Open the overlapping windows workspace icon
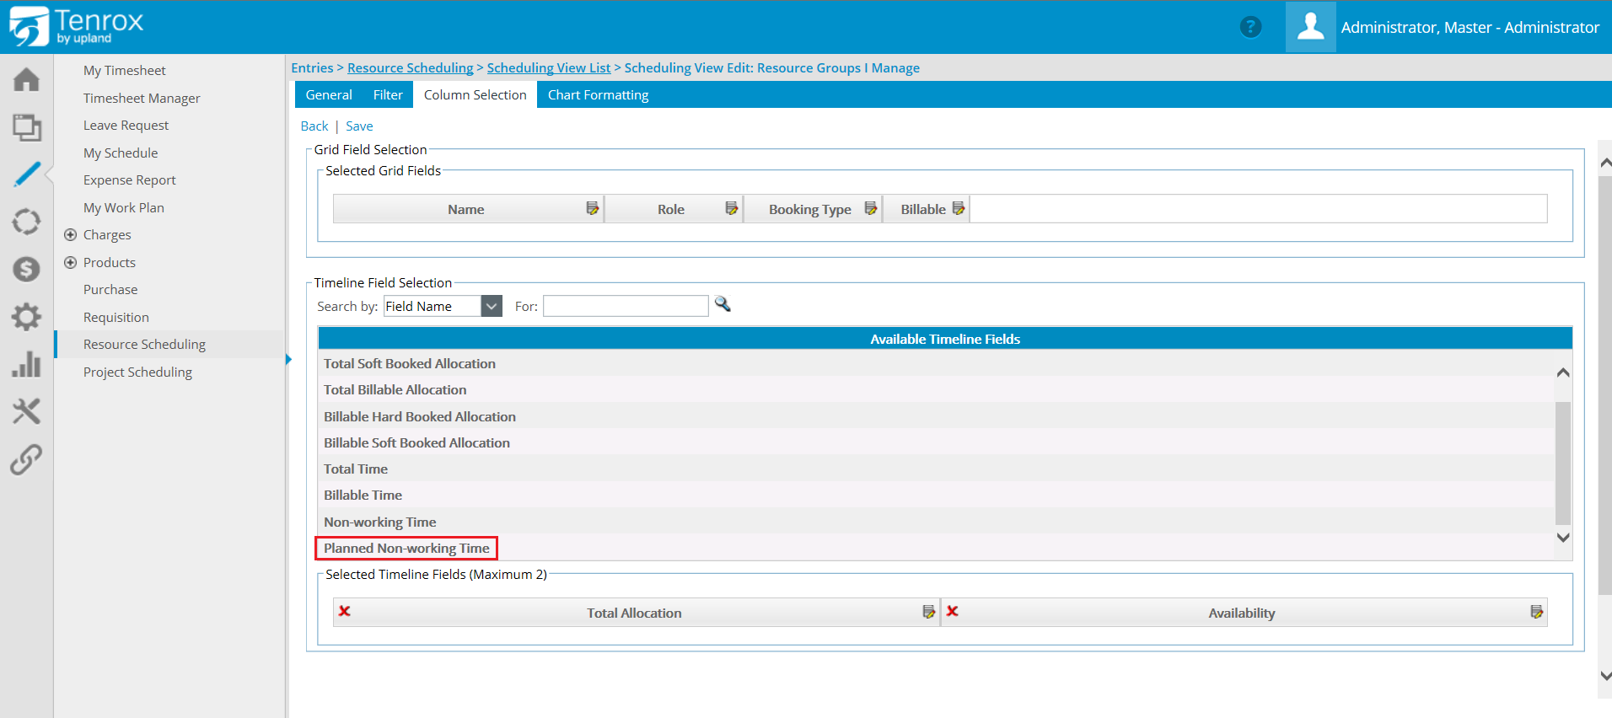 tap(26, 127)
